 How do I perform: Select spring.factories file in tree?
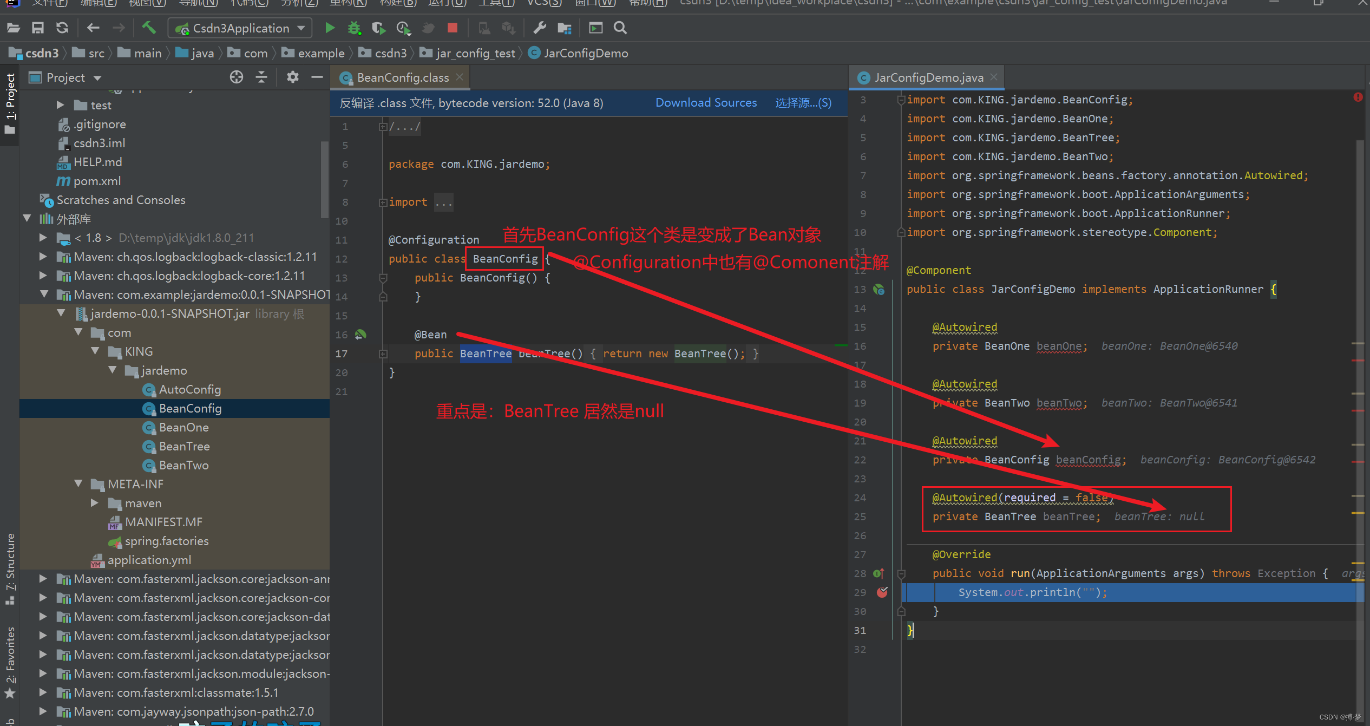167,541
